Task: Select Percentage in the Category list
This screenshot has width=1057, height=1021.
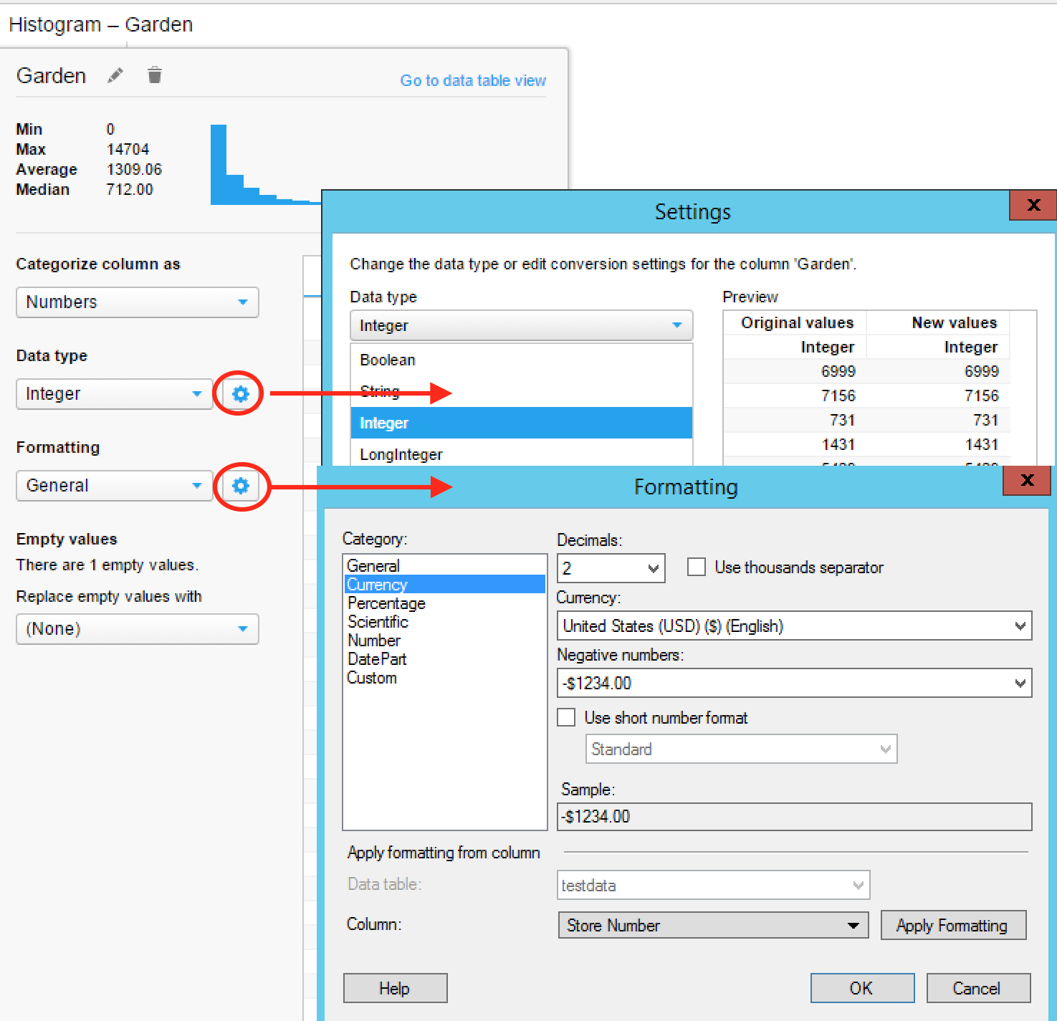Action: coord(386,603)
